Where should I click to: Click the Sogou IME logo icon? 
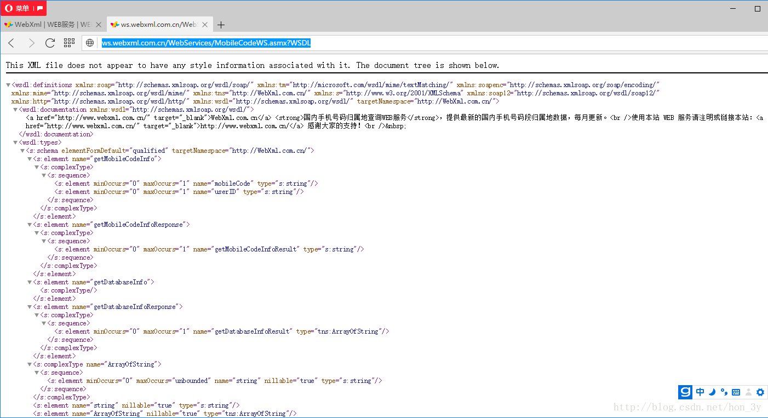point(685,392)
